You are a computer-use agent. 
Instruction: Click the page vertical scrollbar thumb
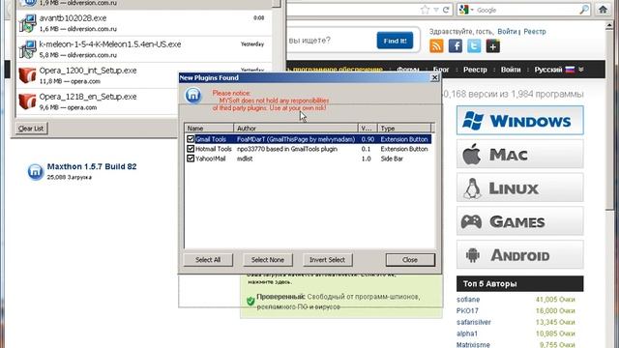coord(609,120)
